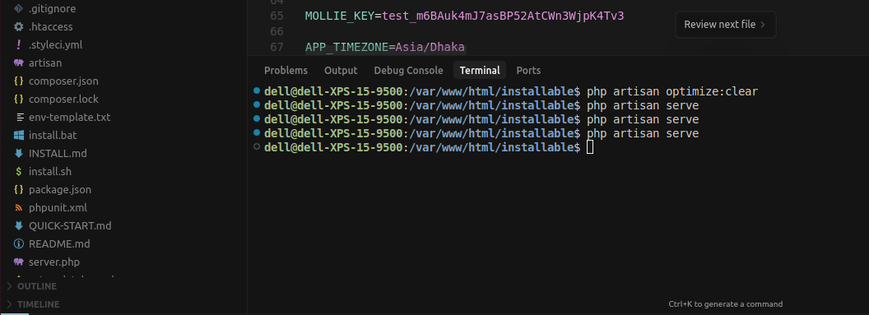Open INSTALL.md
Viewport: 869px width, 315px height.
(x=58, y=153)
